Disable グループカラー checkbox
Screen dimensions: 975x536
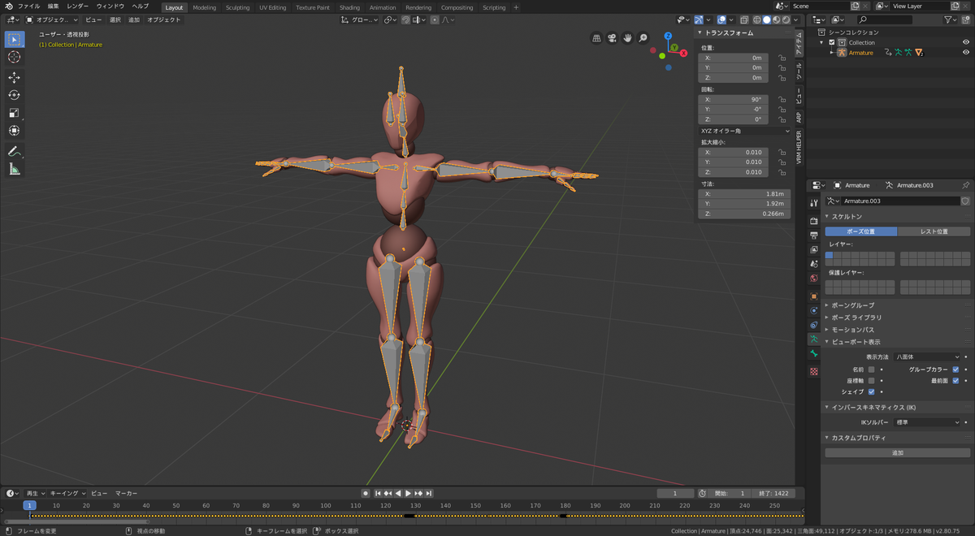click(955, 370)
